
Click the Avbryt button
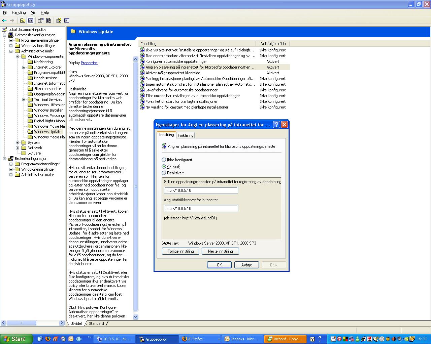(246, 265)
